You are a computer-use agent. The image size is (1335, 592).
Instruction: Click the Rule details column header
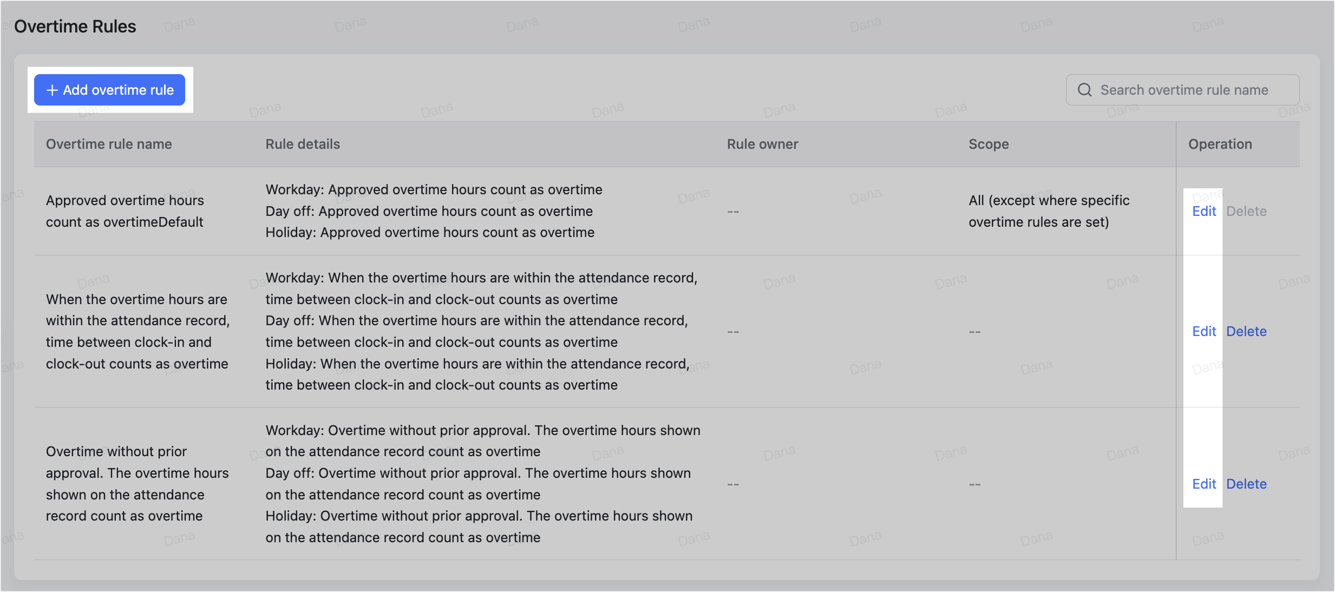(x=303, y=144)
